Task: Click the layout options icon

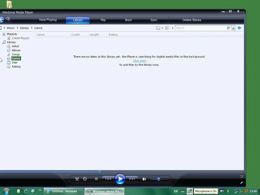Action: tap(158, 28)
